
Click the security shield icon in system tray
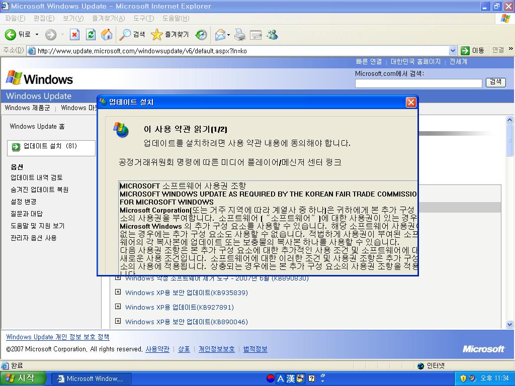tap(463, 378)
